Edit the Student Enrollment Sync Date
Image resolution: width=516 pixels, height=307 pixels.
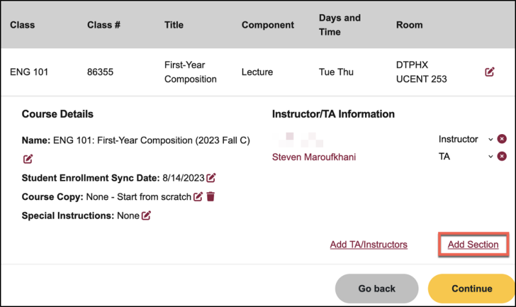pyautogui.click(x=211, y=177)
